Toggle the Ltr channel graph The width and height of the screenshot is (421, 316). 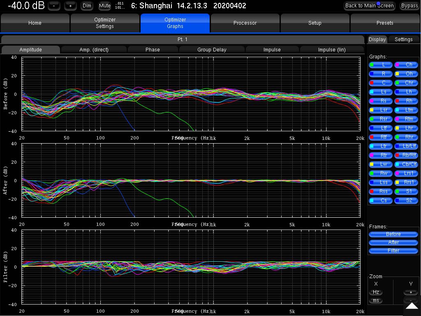[x=381, y=146]
